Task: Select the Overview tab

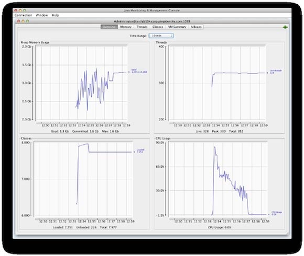Action: click(x=109, y=27)
